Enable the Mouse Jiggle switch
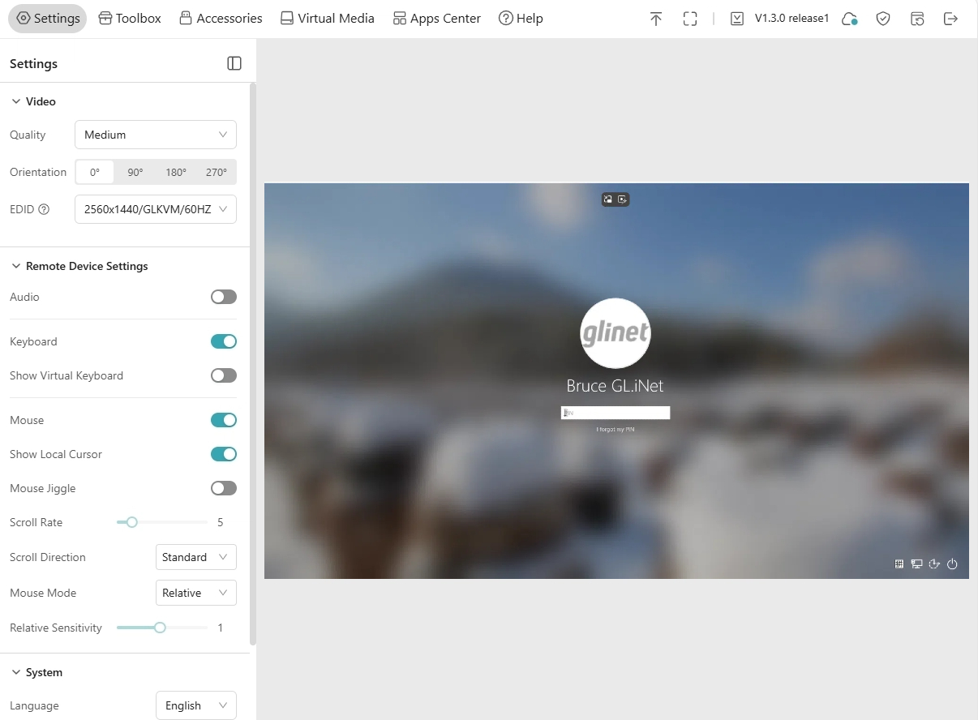Screen dimensions: 978x720 (x=224, y=488)
